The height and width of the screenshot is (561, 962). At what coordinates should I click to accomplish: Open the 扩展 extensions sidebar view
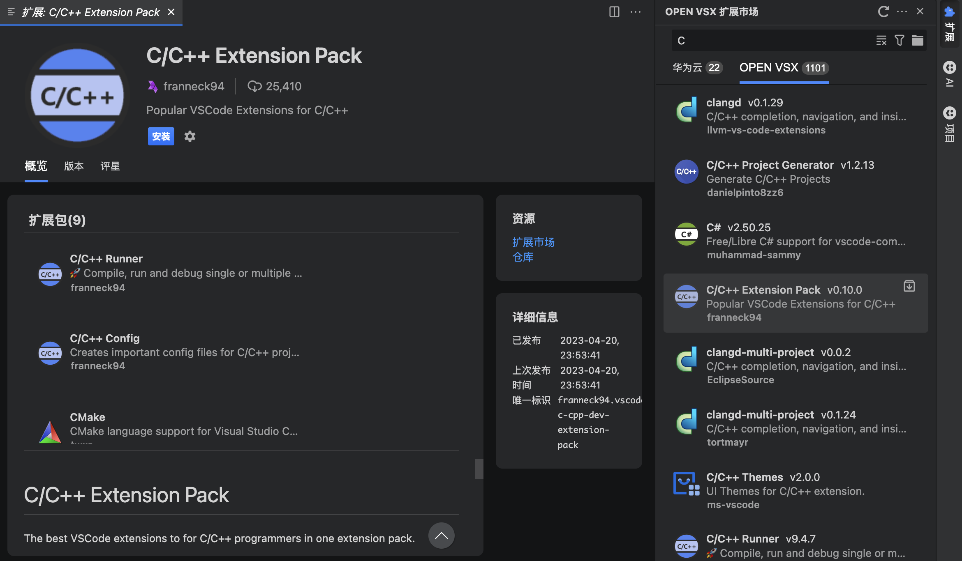(x=949, y=24)
